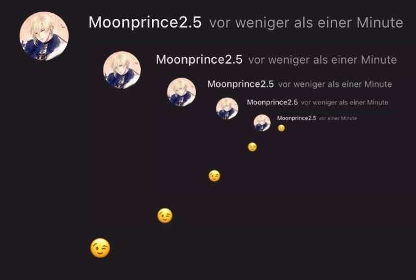The width and height of the screenshot is (416, 280).
Task: Open the second-largest Moonprince2.5 avatar
Action: 122,70
